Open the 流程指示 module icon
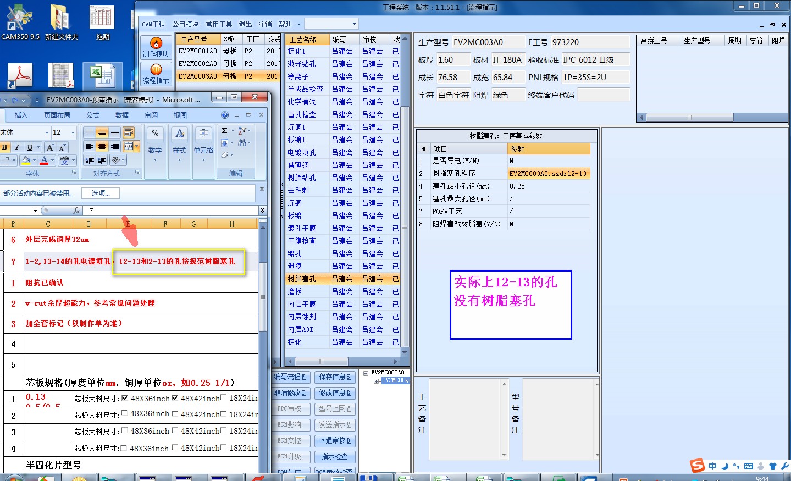The height and width of the screenshot is (481, 791). pos(156,74)
